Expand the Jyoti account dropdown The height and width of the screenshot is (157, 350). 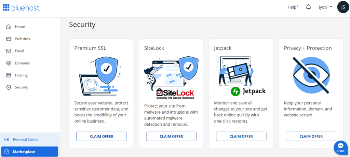[325, 7]
